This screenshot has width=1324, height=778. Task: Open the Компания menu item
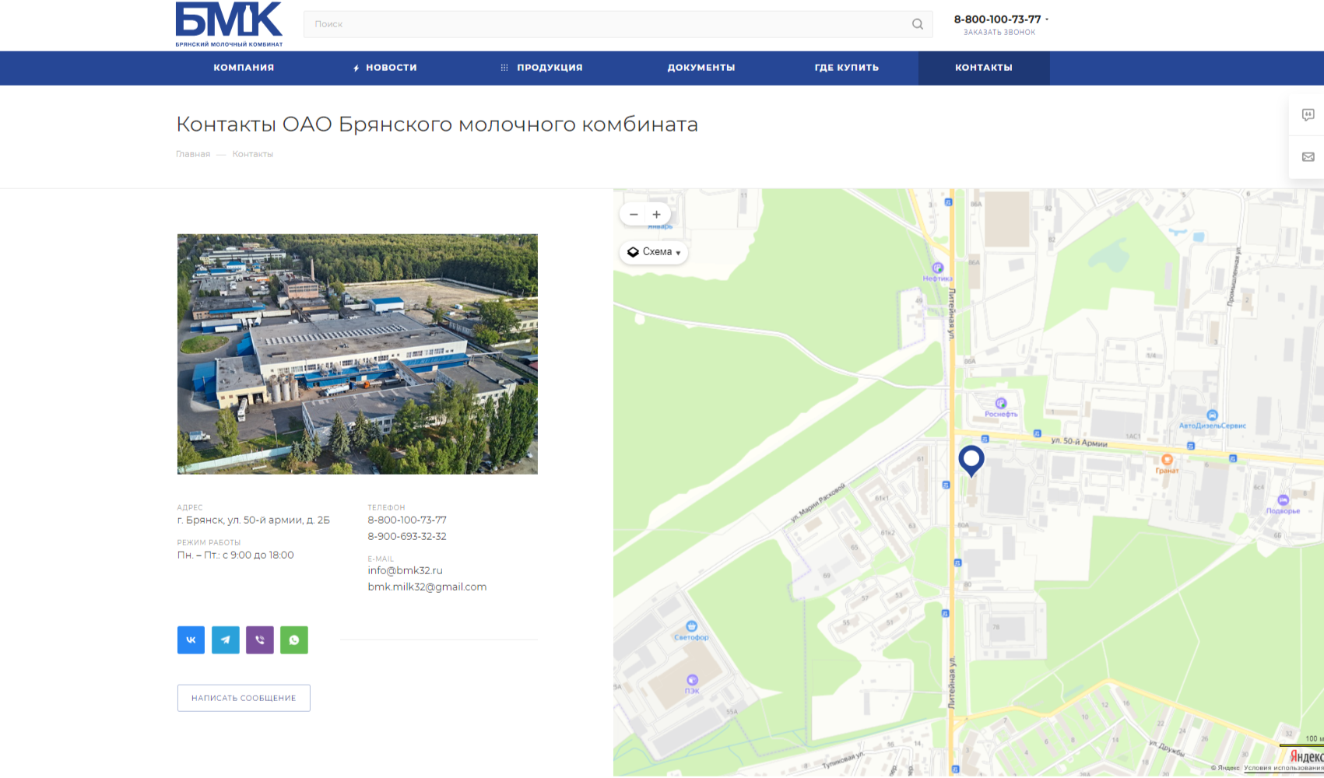click(x=244, y=68)
